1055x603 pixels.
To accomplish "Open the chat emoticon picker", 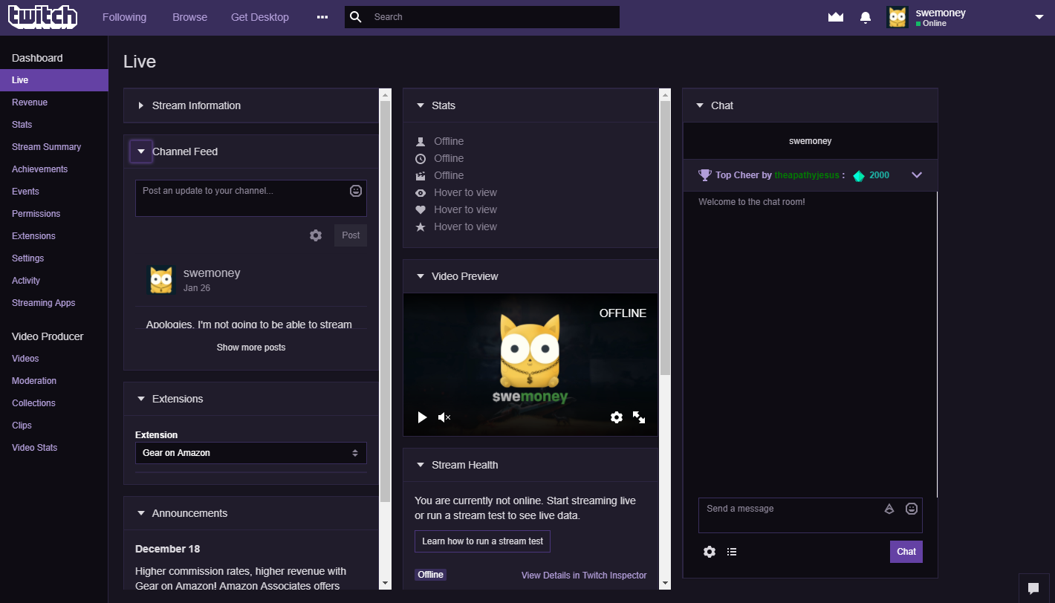I will pos(912,509).
